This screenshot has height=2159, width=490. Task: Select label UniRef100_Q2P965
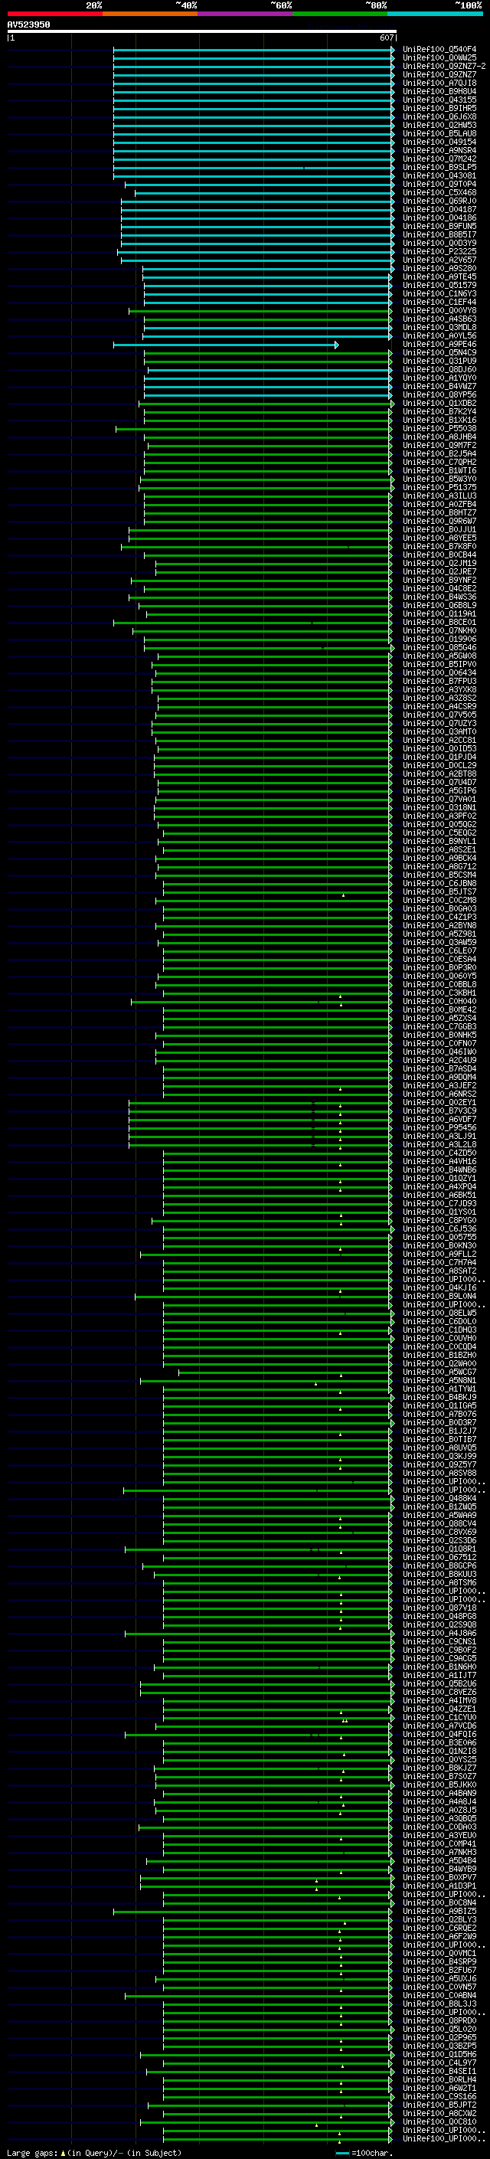[x=439, y=2037]
